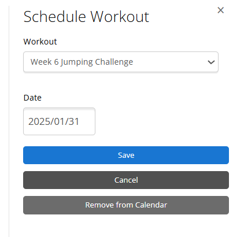Click the Schedule Workout heading

click(86, 17)
